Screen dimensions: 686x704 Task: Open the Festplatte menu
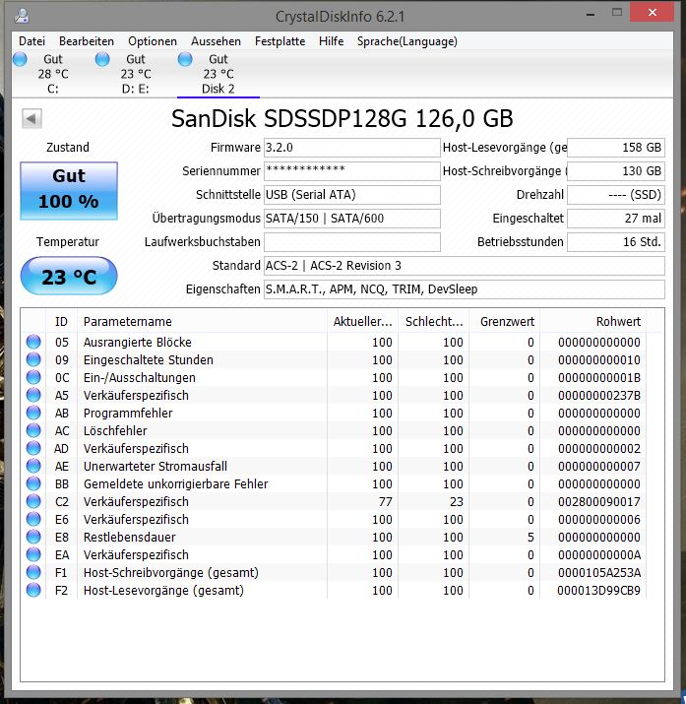click(280, 41)
